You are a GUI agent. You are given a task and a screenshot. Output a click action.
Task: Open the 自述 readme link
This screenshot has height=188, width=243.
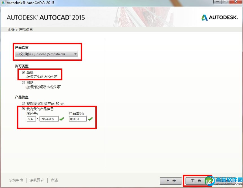tap(54, 180)
